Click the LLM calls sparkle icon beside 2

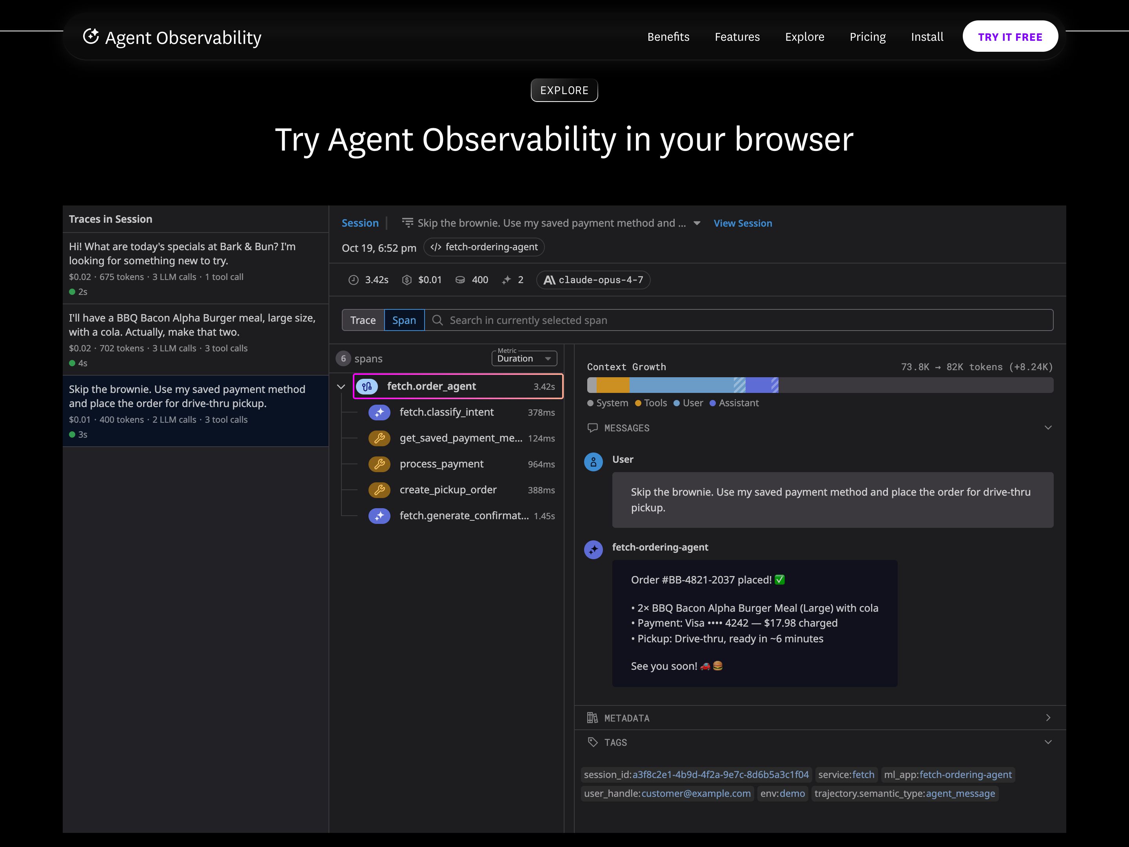[506, 280]
